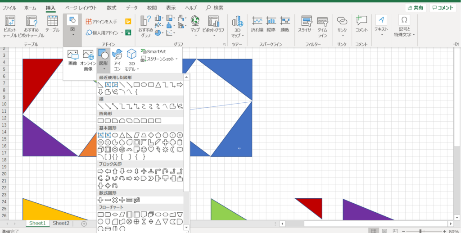Pick the left block arrow in ブロック矢印
Image resolution: width=461 pixels, height=233 pixels.
108,171
